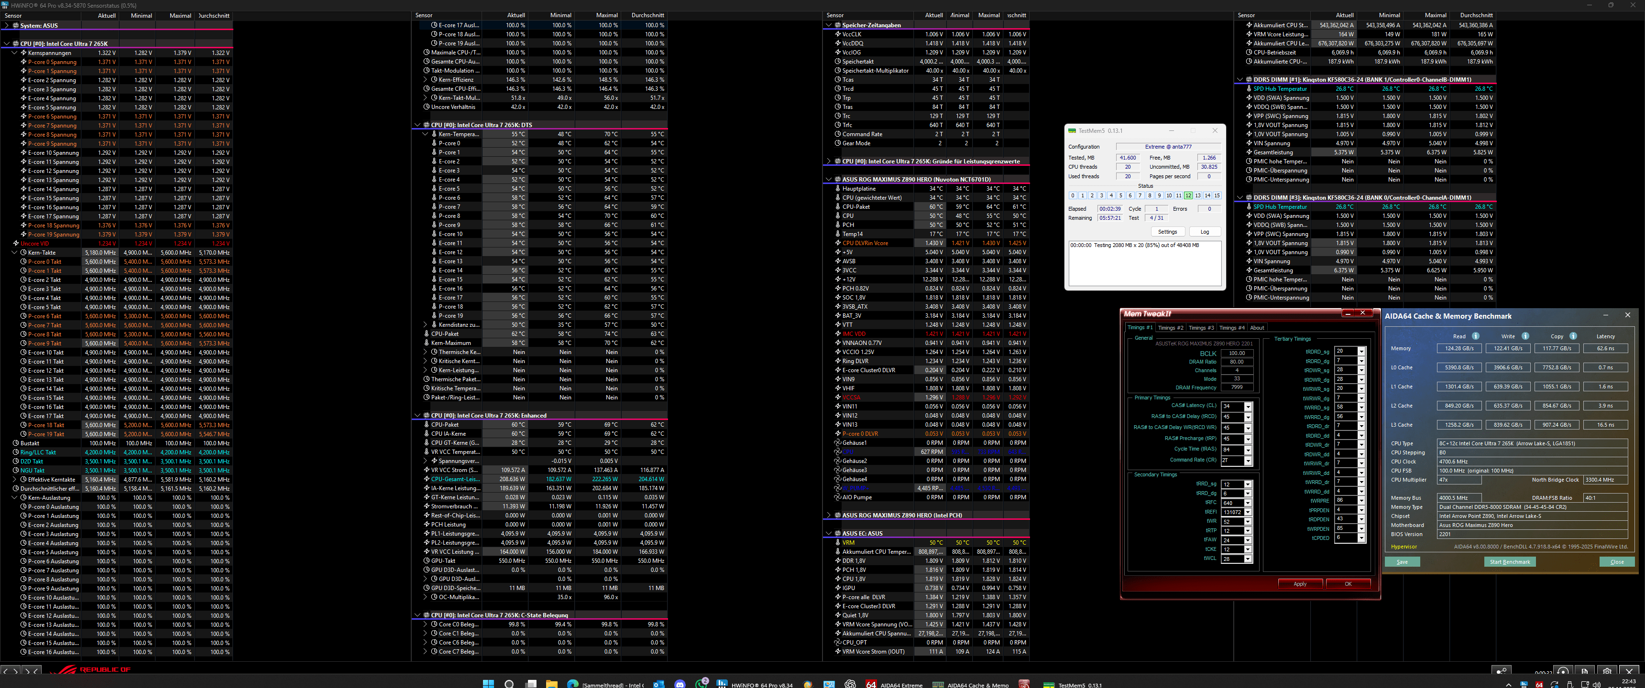Collapse Kernspannungen tree node
The height and width of the screenshot is (688, 1645).
(15, 53)
